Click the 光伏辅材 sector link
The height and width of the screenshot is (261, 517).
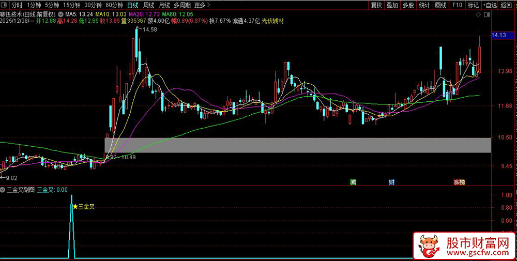(x=272, y=21)
